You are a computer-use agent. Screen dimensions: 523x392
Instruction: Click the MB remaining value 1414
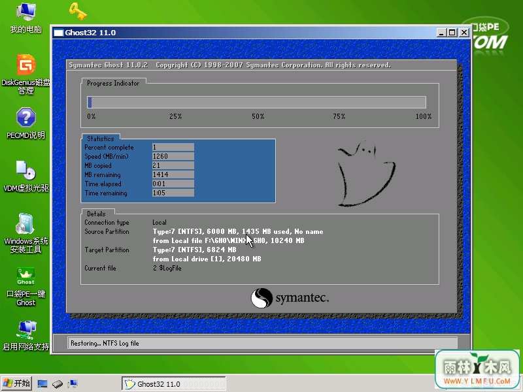pos(173,174)
